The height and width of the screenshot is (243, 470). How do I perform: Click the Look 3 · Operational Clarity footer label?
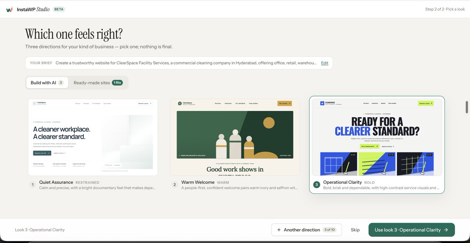point(40,230)
